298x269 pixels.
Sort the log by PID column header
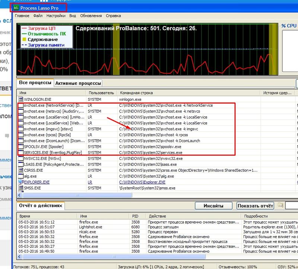point(135,216)
